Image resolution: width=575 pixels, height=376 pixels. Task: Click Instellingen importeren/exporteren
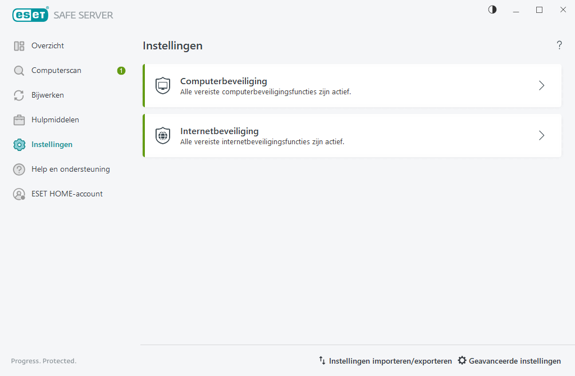[x=385, y=361]
